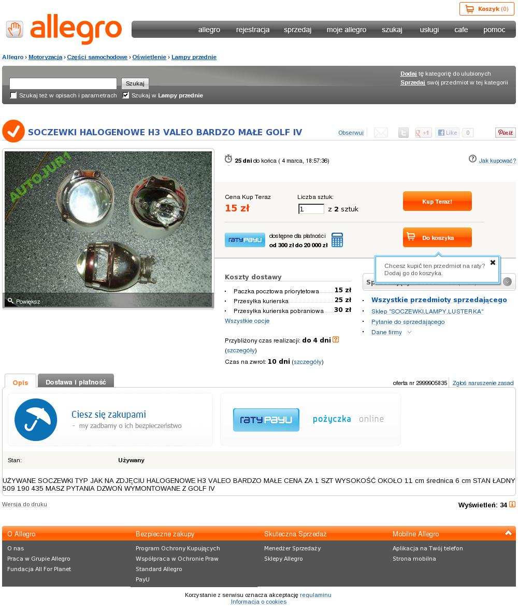Pin the item with Pinit
This screenshot has width=518, height=612.
[505, 133]
